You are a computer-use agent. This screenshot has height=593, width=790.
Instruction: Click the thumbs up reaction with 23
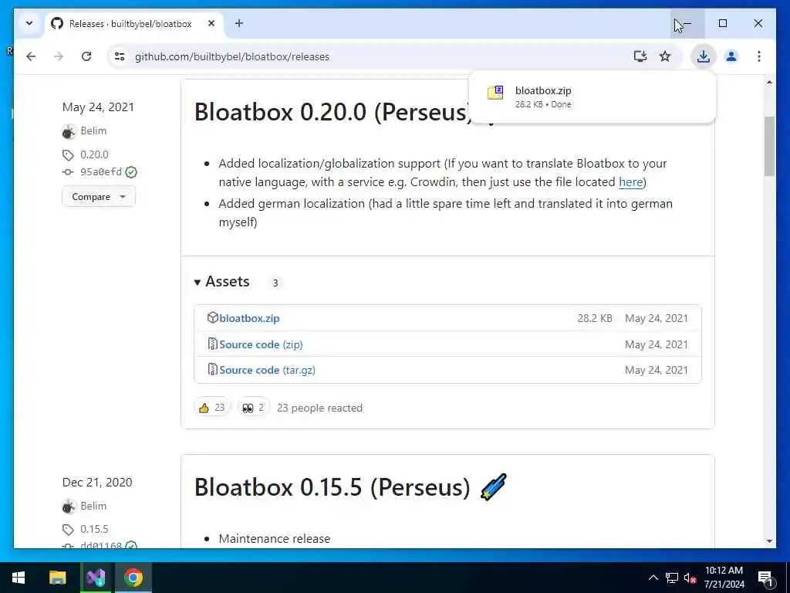pyautogui.click(x=212, y=408)
